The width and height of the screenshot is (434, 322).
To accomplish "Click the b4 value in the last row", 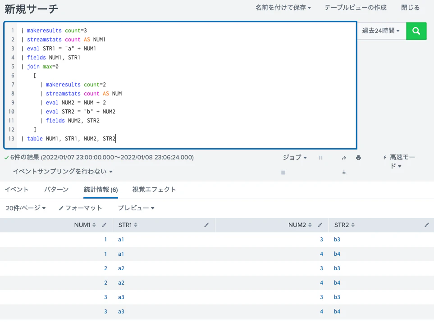I will 337,312.
